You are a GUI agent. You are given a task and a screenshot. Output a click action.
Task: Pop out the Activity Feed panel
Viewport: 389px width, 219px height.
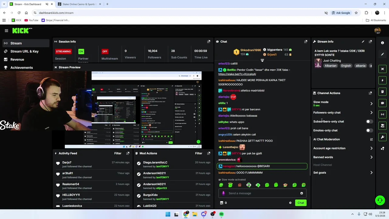click(128, 153)
